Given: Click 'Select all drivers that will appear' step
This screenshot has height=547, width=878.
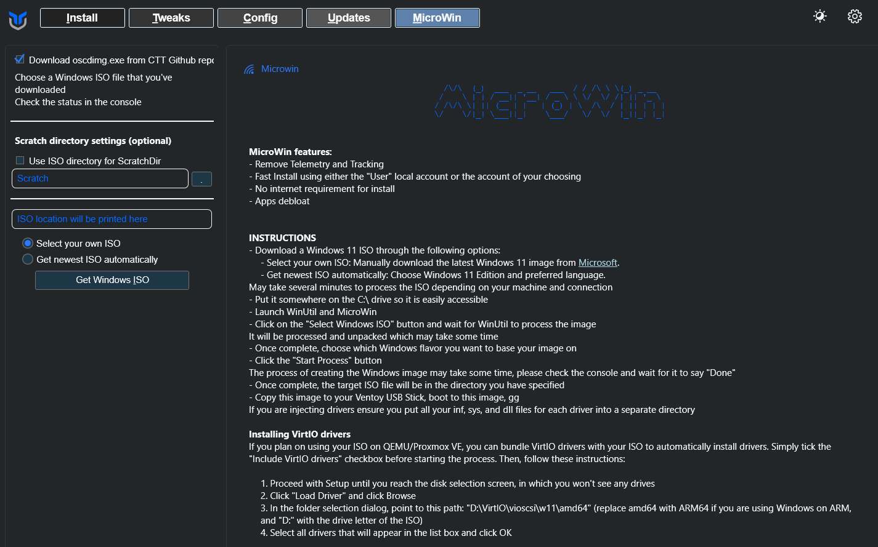Looking at the screenshot, I should [386, 533].
